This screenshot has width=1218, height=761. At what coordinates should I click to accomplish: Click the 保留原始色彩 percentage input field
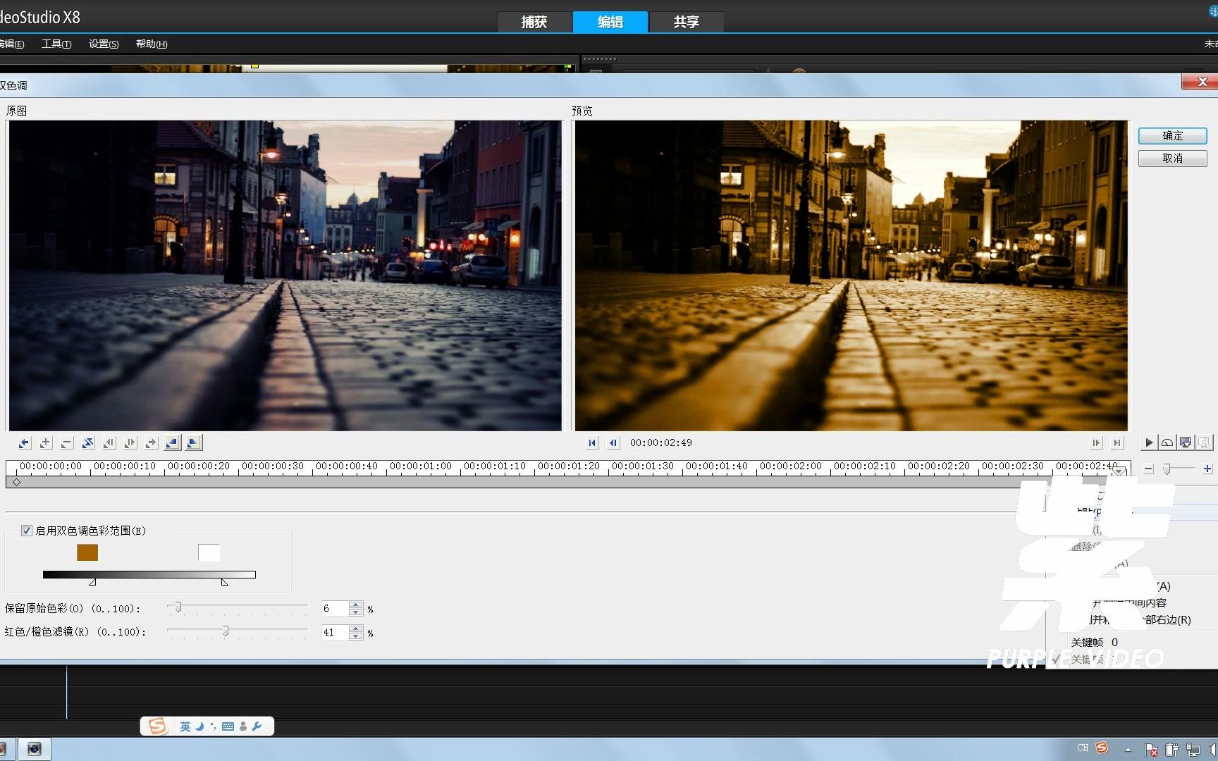[x=333, y=608]
